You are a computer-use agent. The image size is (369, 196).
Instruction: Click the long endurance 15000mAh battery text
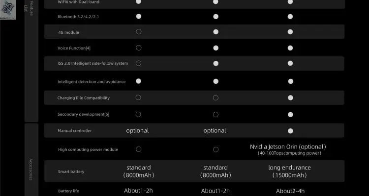tap(289, 171)
